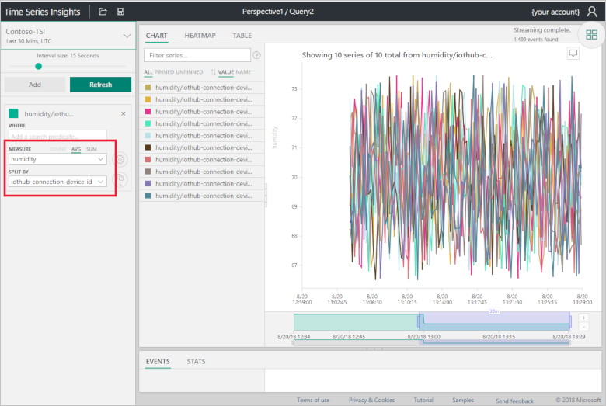Click the Add query button
Screen dimensions: 606x406
pos(35,85)
